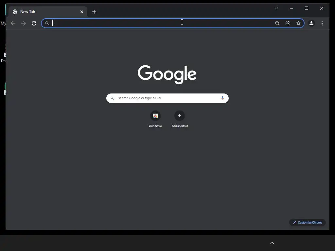335x251 pixels.
Task: Click the Search Google or type a URL box
Action: tap(167, 98)
